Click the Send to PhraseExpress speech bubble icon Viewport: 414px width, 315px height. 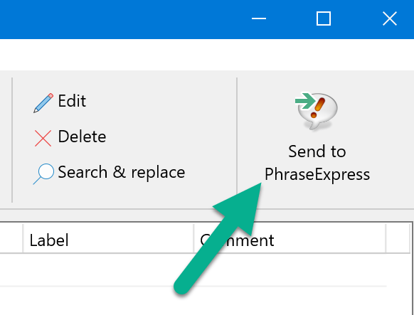coord(317,111)
